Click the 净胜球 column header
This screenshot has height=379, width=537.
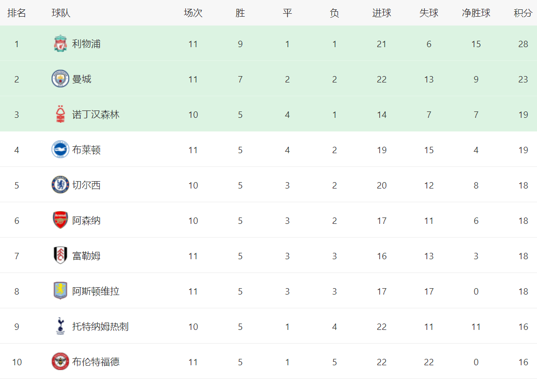coord(476,13)
